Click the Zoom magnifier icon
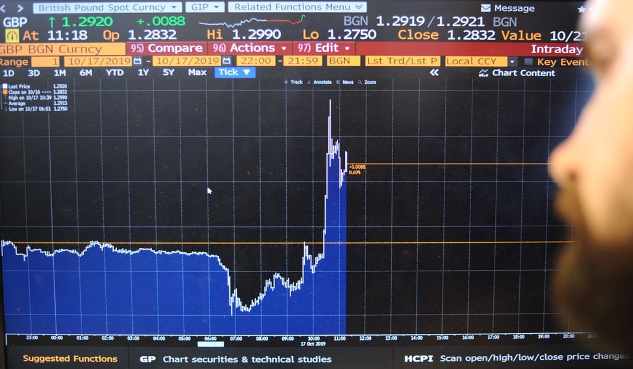Screen dimensions: 633x369 coord(359,82)
